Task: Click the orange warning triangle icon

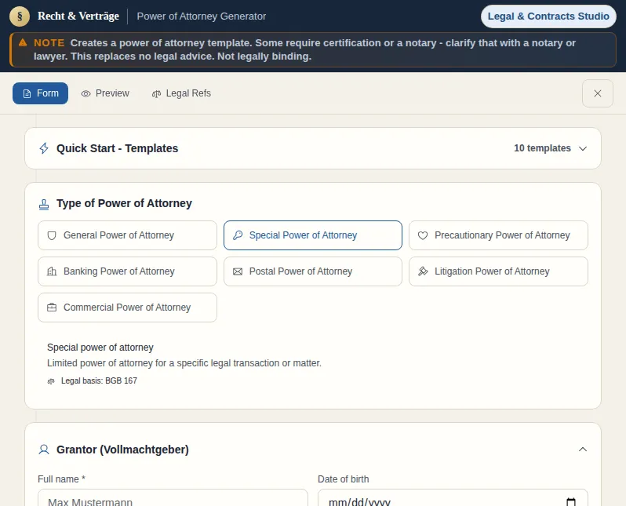Action: (23, 42)
